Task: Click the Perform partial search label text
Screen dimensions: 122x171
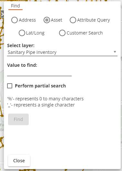Action: 40,86
